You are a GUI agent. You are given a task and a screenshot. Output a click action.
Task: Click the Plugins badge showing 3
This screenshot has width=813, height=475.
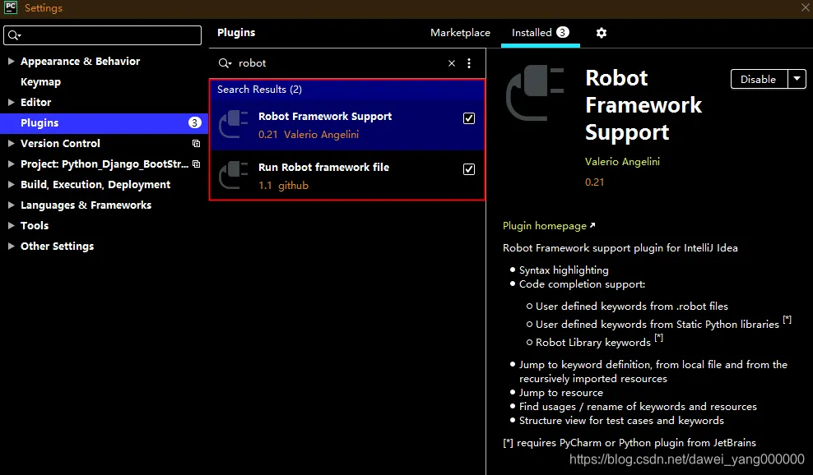tap(194, 122)
